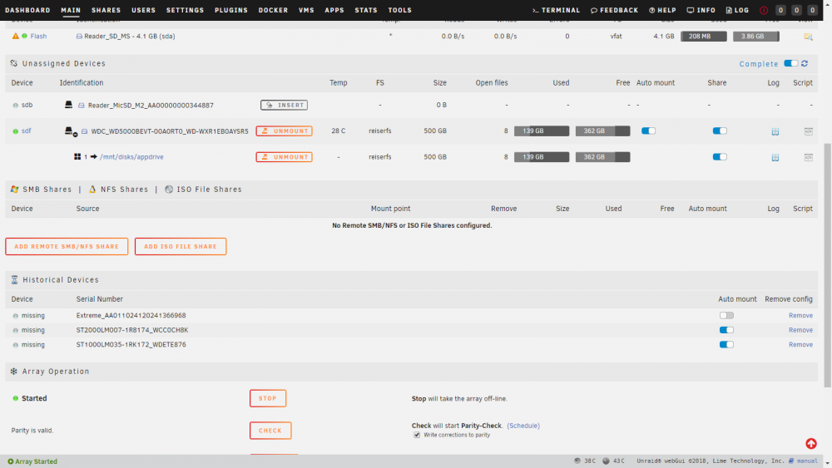Click the first notification counter in top bar
Image resolution: width=832 pixels, height=468 pixels.
(780, 10)
